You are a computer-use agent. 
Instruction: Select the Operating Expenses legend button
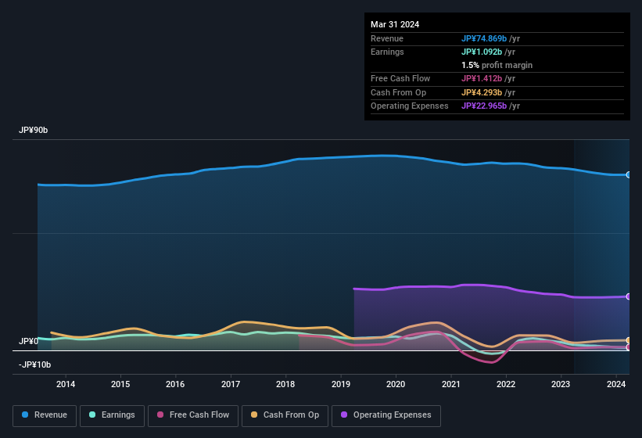point(386,415)
